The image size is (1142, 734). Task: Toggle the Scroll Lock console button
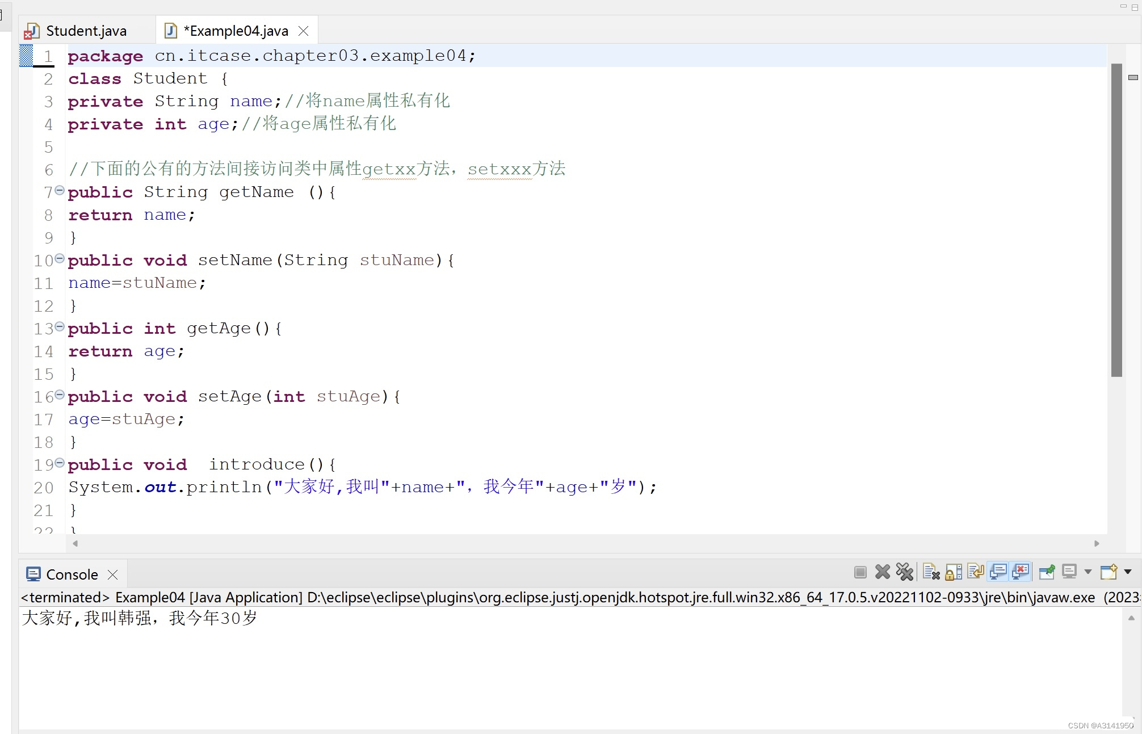[954, 572]
